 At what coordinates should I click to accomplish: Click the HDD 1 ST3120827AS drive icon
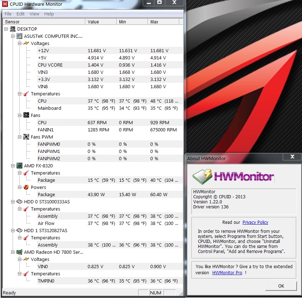tap(19, 230)
